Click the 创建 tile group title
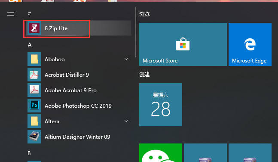 [144, 75]
